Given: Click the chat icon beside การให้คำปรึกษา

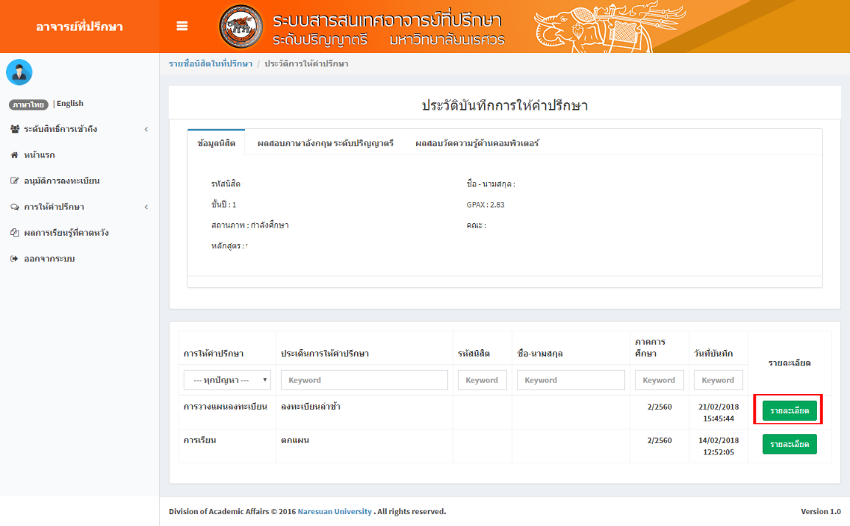Looking at the screenshot, I should coord(14,207).
